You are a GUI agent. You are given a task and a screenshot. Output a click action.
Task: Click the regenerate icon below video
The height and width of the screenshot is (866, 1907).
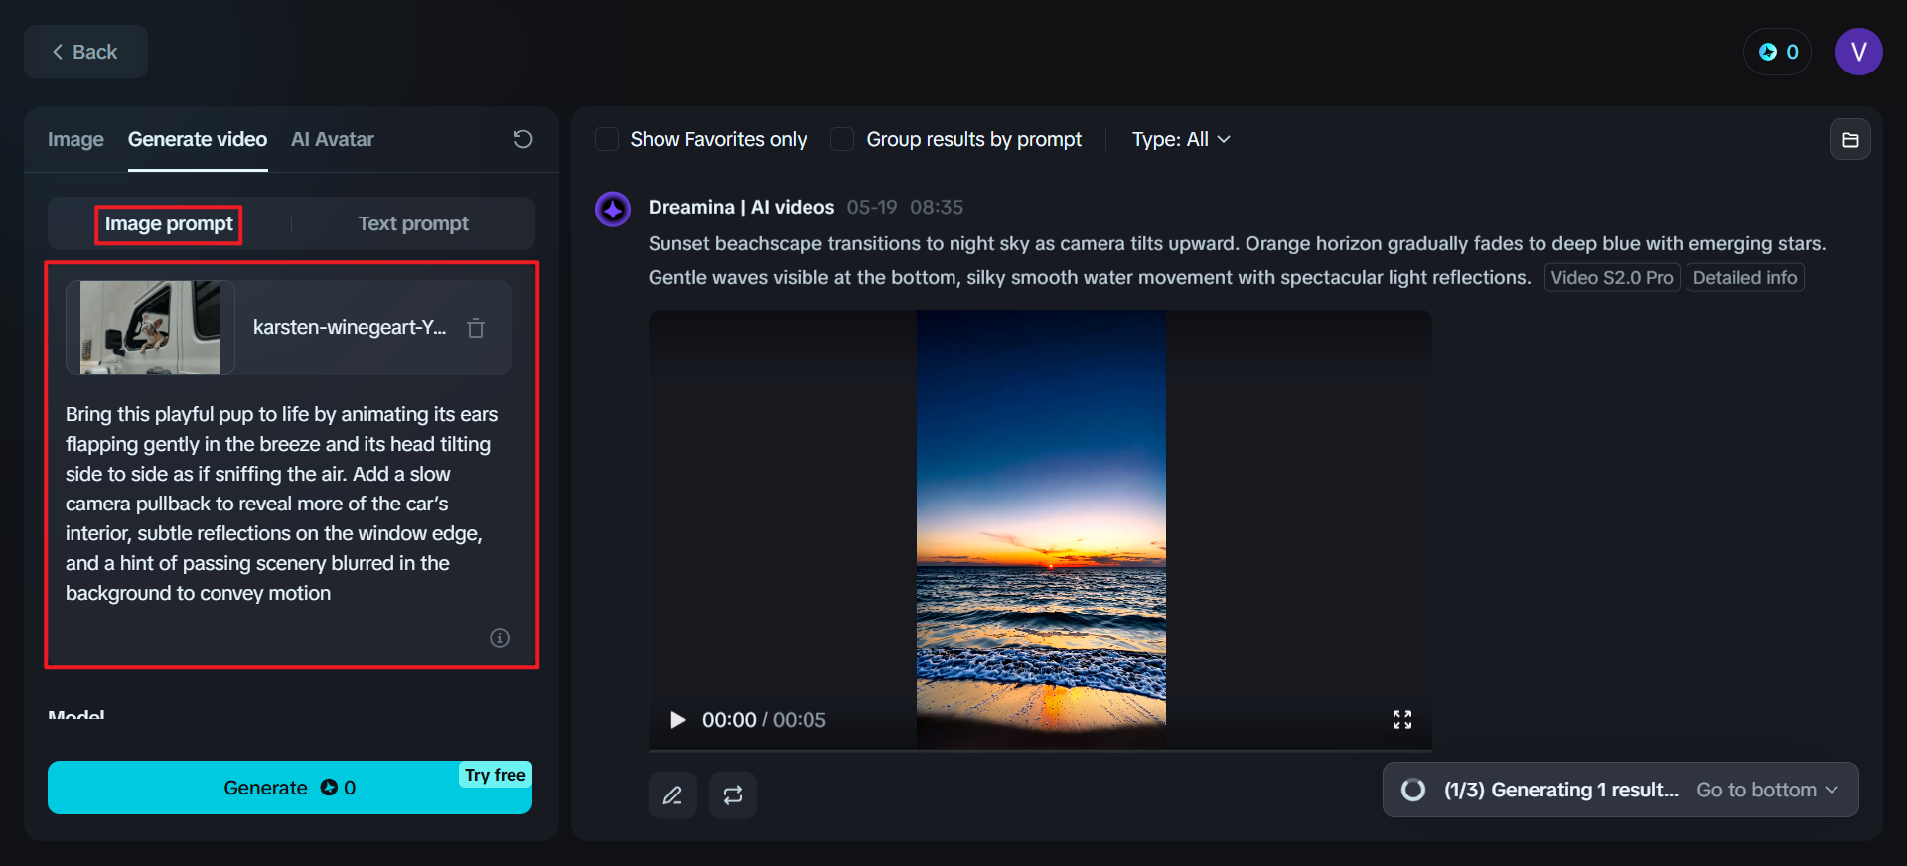point(733,795)
